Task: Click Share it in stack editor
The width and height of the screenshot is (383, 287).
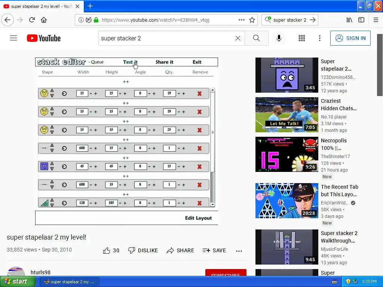Action: 165,62
